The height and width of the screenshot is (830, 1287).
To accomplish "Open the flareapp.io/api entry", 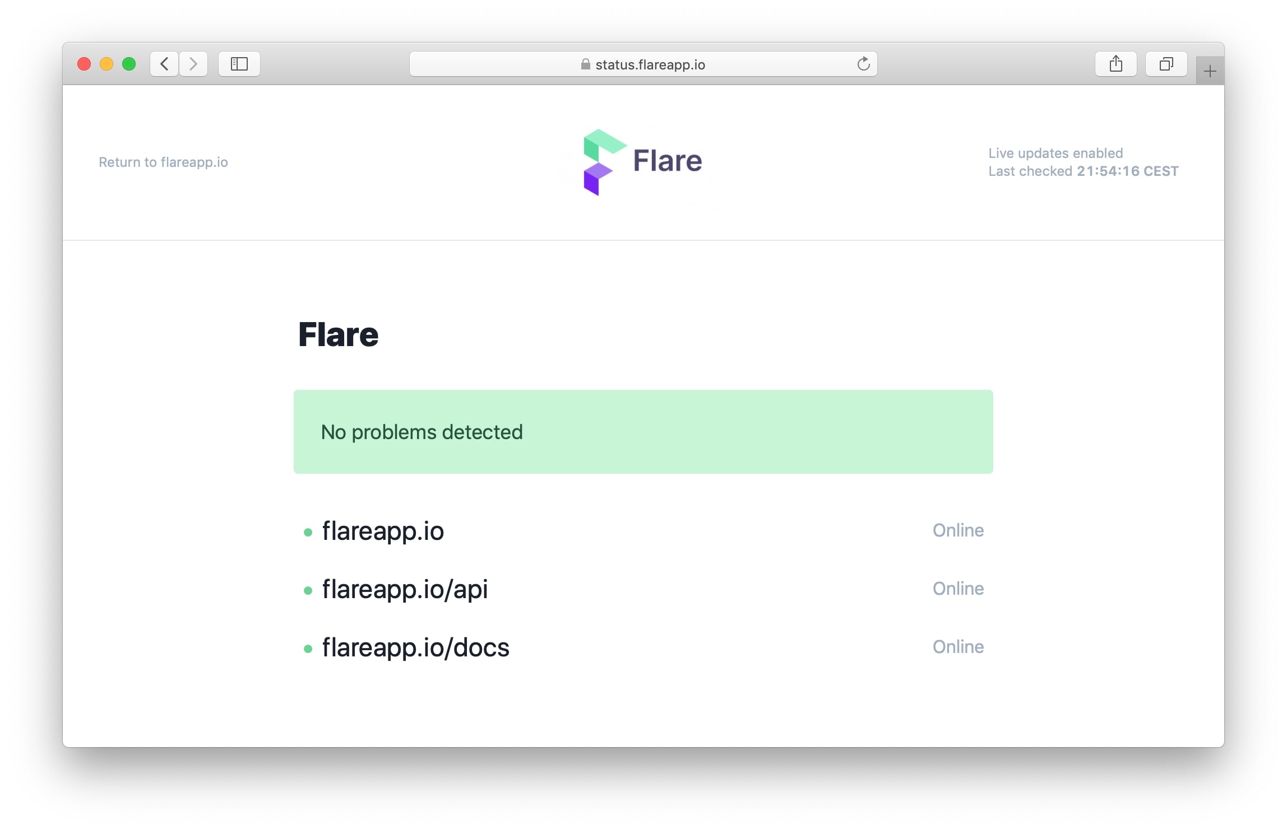I will [405, 589].
